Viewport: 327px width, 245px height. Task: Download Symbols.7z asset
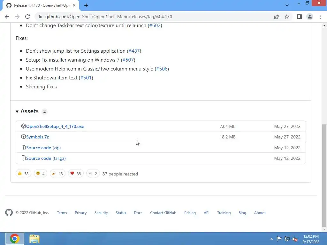(x=37, y=137)
